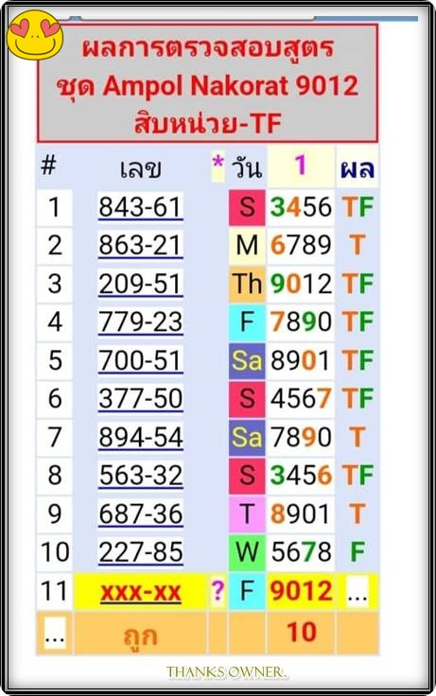Click the column header labeled 1
The image size is (436, 696).
(301, 165)
